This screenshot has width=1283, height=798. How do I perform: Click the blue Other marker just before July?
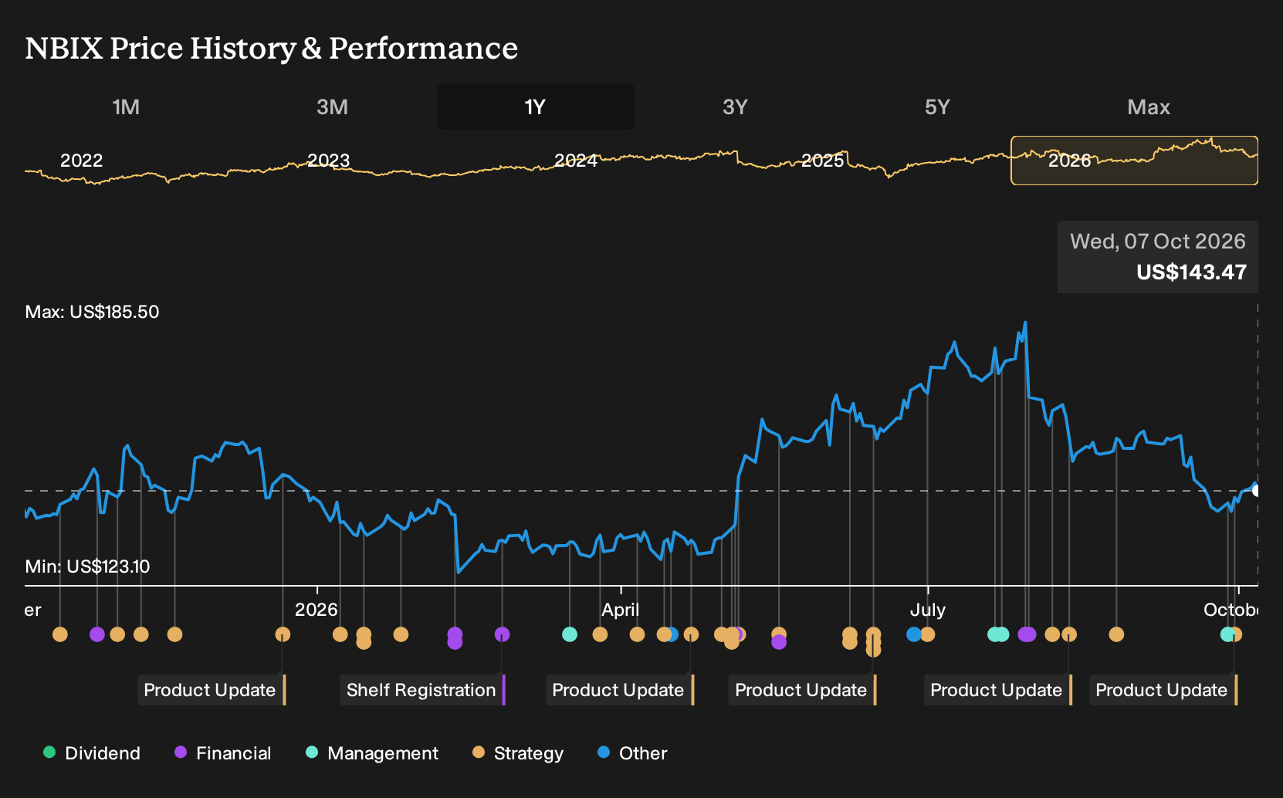pos(914,634)
